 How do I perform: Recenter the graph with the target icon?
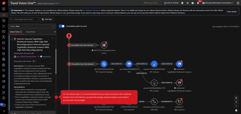(x=236, y=98)
